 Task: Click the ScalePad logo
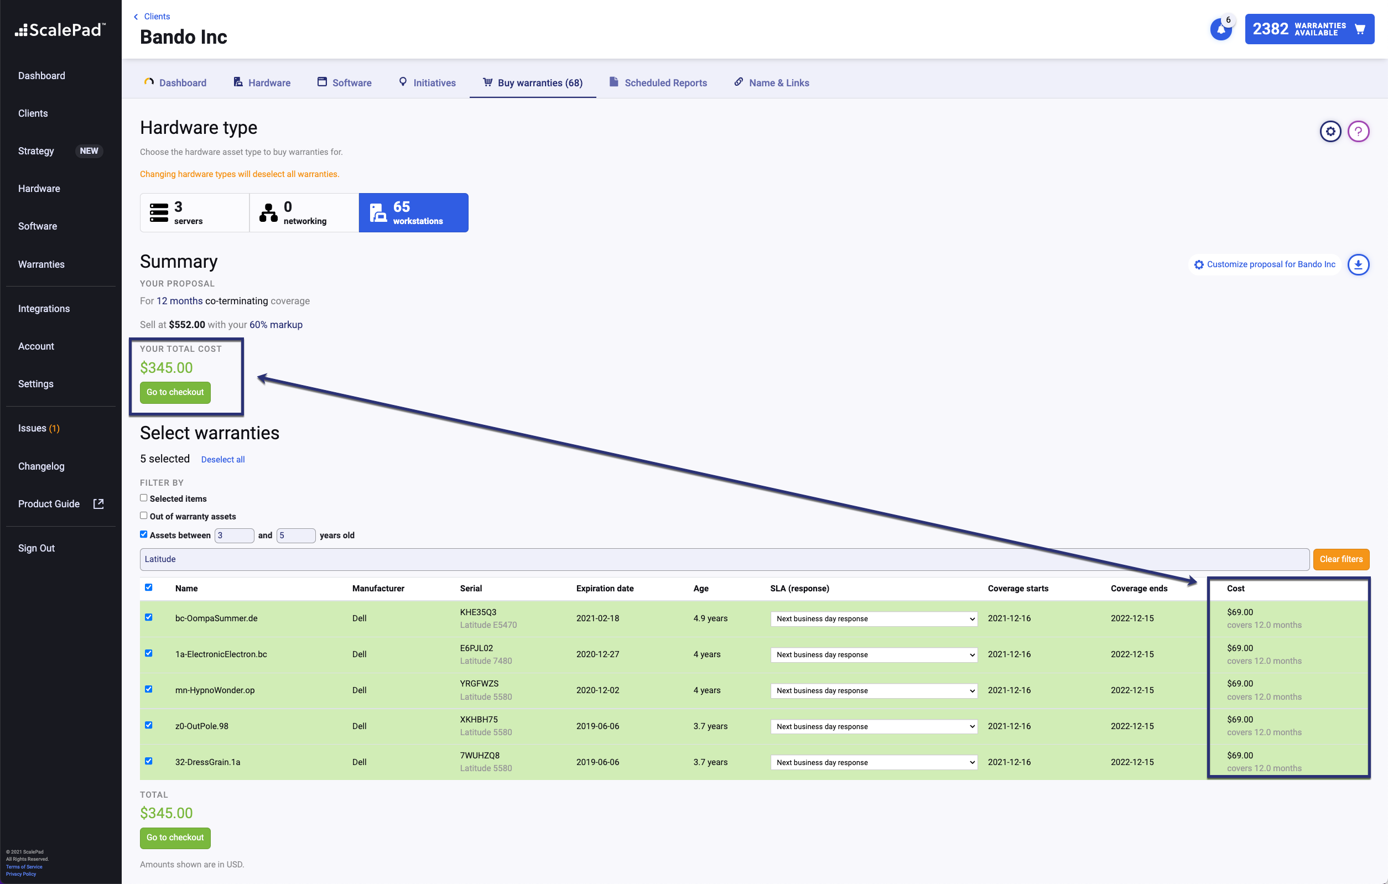coord(60,30)
